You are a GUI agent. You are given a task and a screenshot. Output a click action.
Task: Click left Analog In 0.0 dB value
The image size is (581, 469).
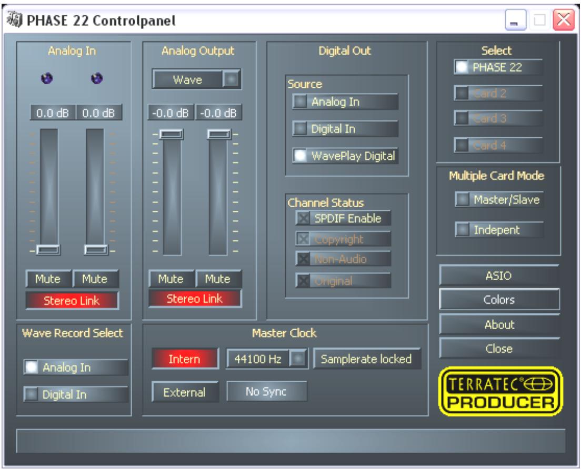[53, 113]
